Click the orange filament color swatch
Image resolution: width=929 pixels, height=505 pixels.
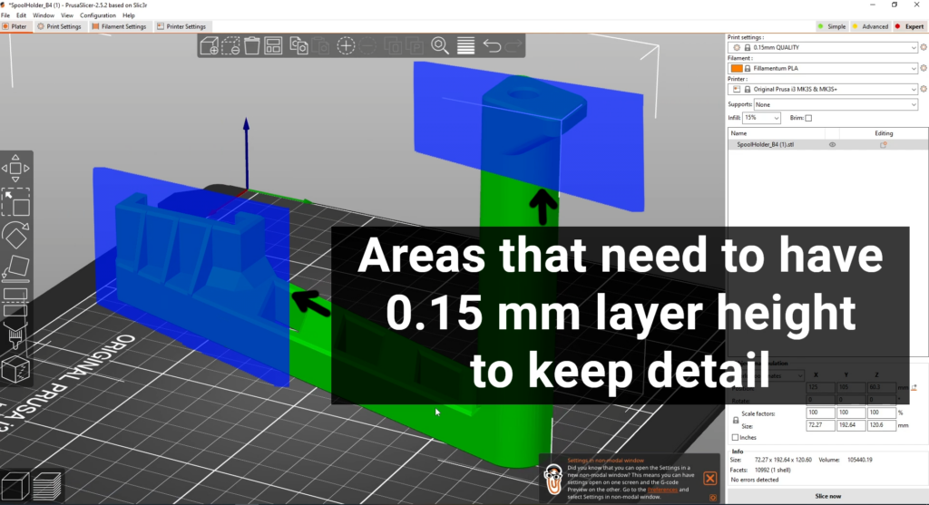pyautogui.click(x=736, y=68)
